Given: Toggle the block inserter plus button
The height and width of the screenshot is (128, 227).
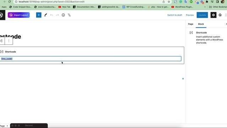Looking at the screenshot, I should (x=39, y=15).
